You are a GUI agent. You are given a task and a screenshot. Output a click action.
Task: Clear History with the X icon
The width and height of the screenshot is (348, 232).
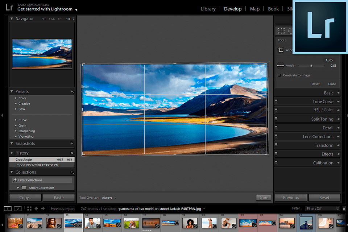tap(72, 153)
